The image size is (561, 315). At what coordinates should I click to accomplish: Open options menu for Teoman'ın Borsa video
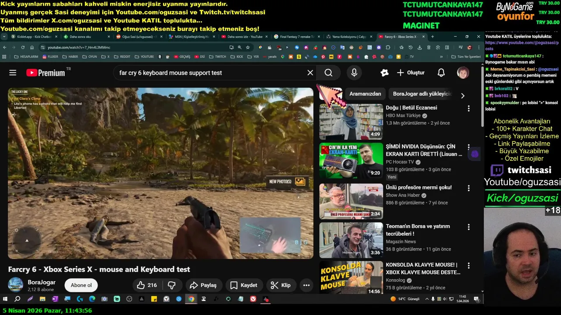pos(469,227)
